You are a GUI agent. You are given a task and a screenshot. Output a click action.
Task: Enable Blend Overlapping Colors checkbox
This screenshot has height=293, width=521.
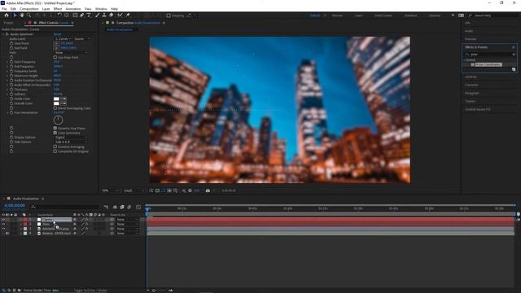pos(55,108)
